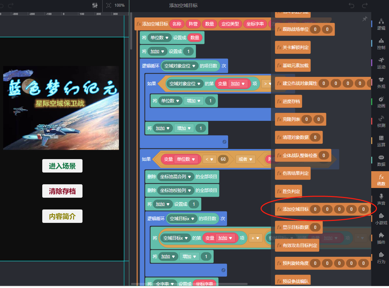Image resolution: width=389 pixels, height=288 pixels.
Task: Open the less-than comparison operator dropdown
Action: tap(209, 159)
